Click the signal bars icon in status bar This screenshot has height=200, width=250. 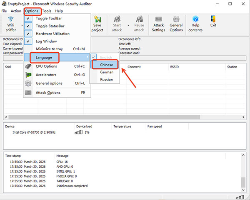pos(240,197)
